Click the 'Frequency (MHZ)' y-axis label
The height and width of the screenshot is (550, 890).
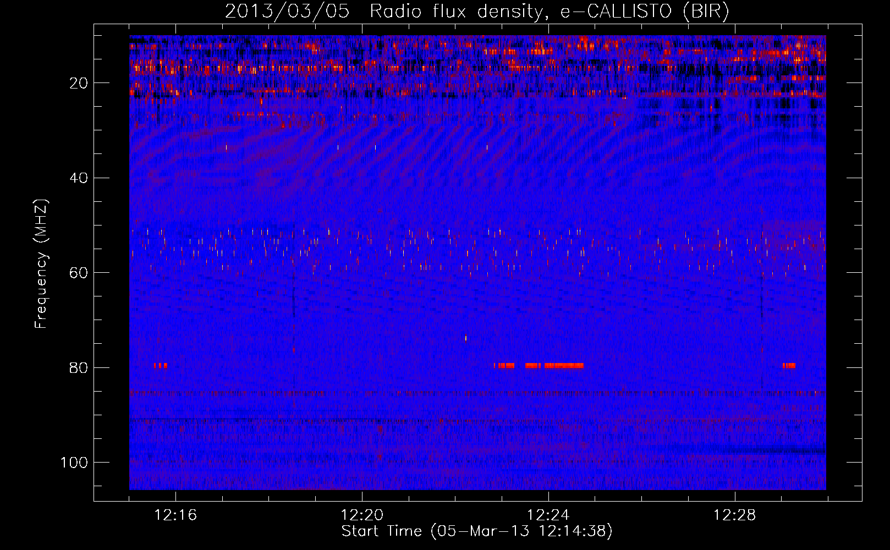[x=41, y=263]
